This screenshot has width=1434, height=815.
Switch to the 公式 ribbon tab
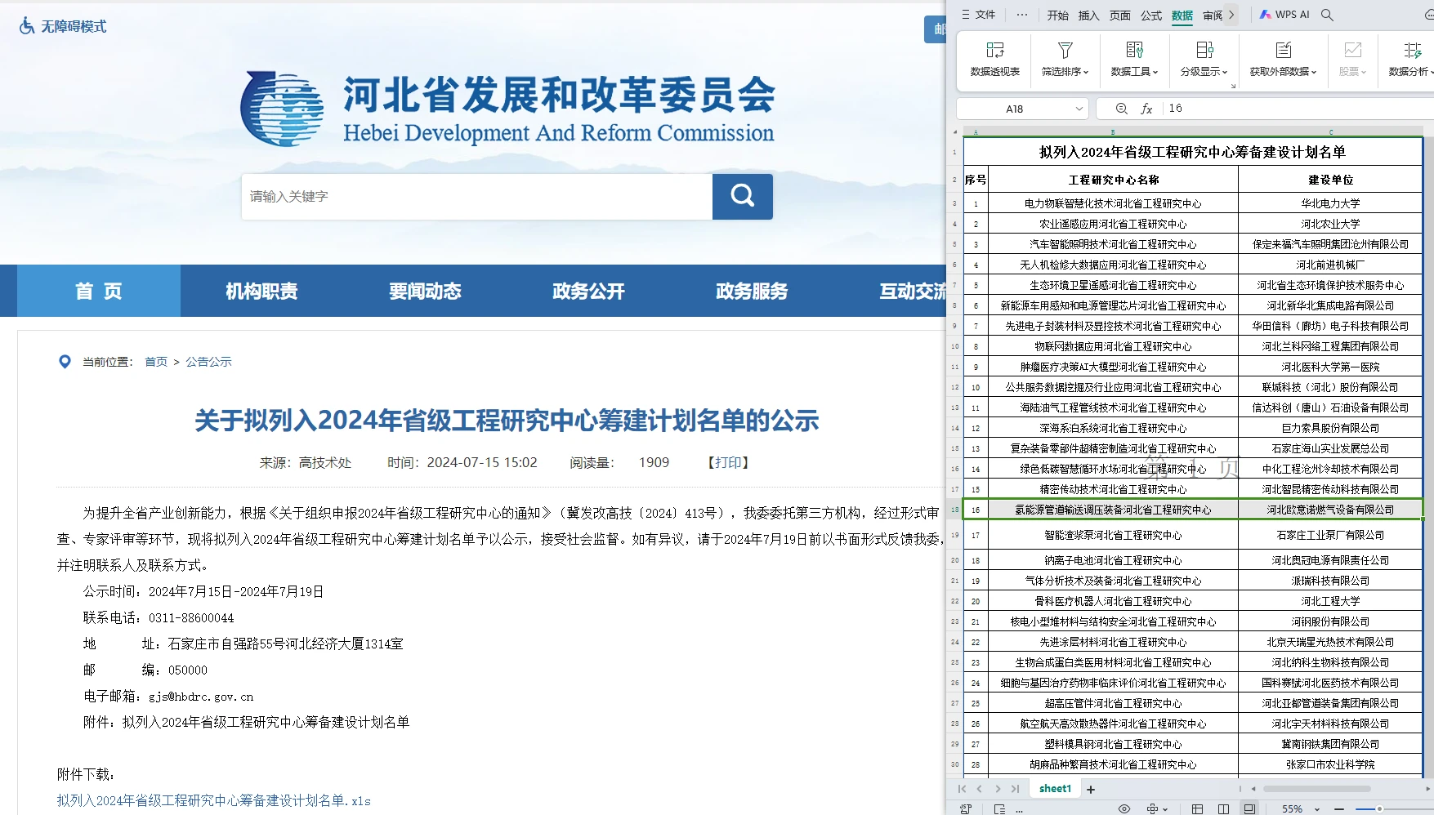(1150, 16)
